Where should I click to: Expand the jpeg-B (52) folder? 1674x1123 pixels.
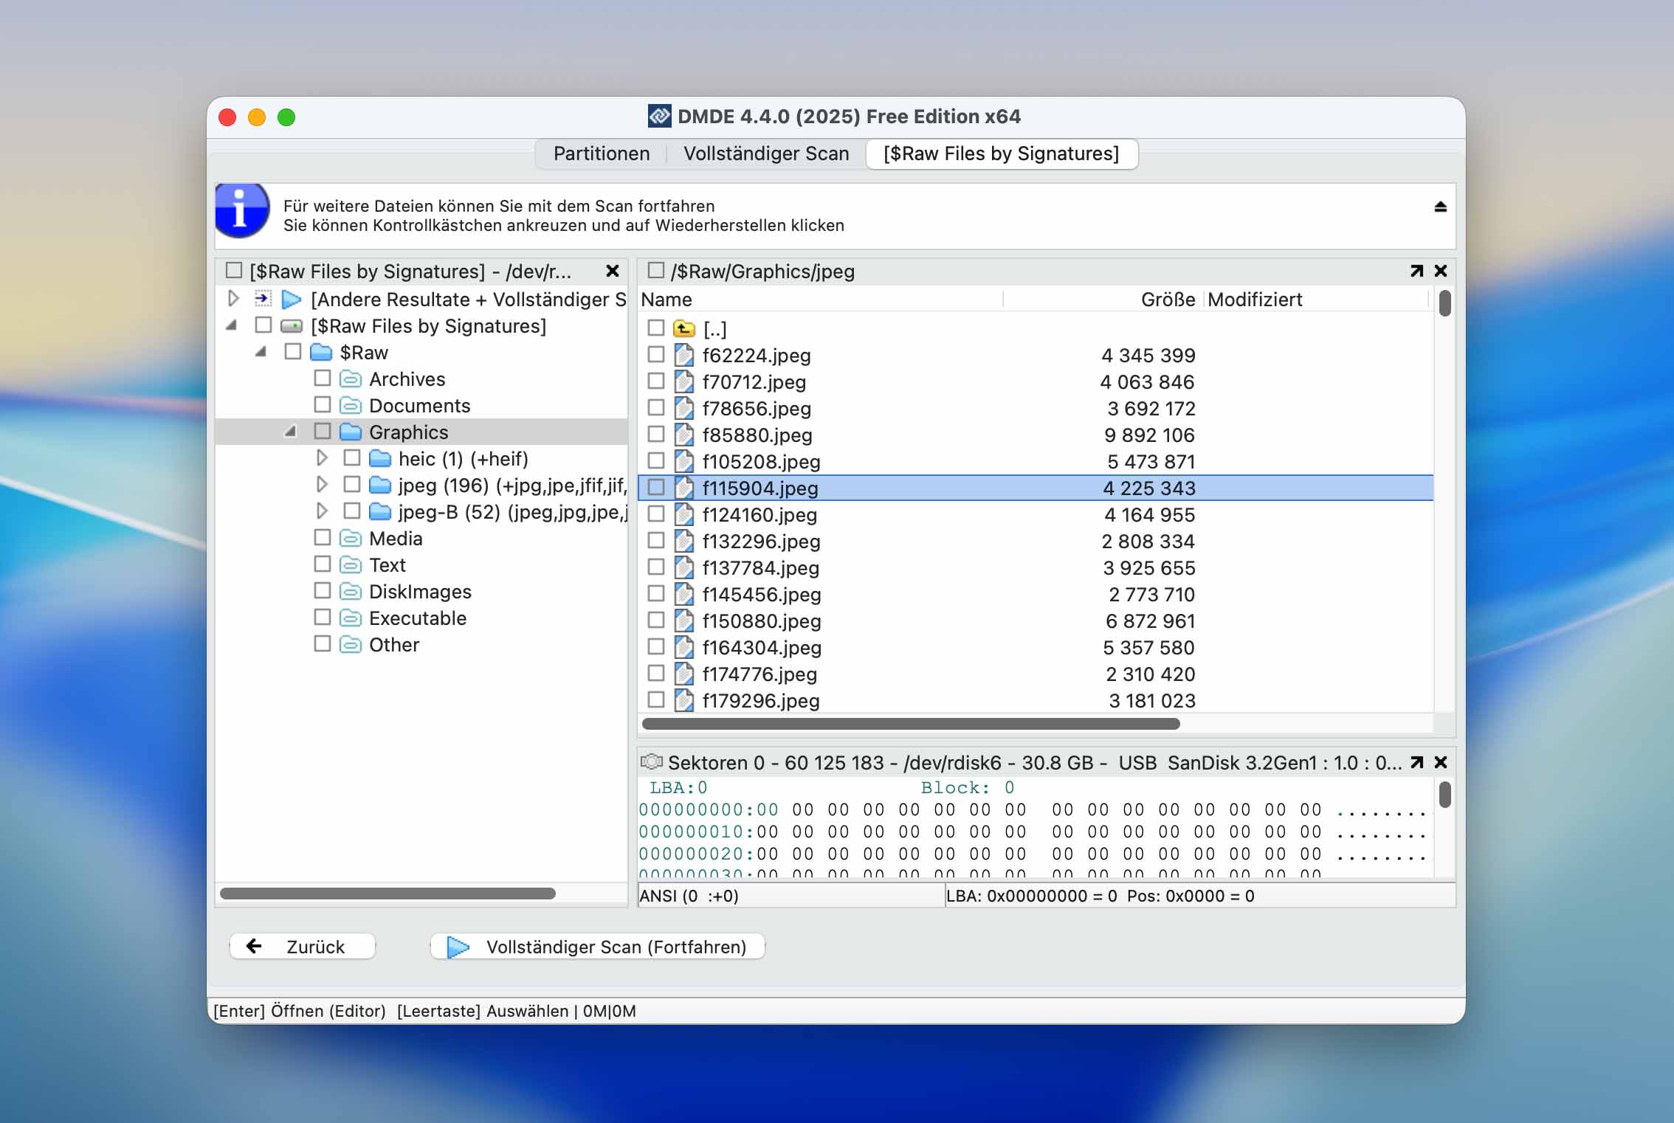323,511
